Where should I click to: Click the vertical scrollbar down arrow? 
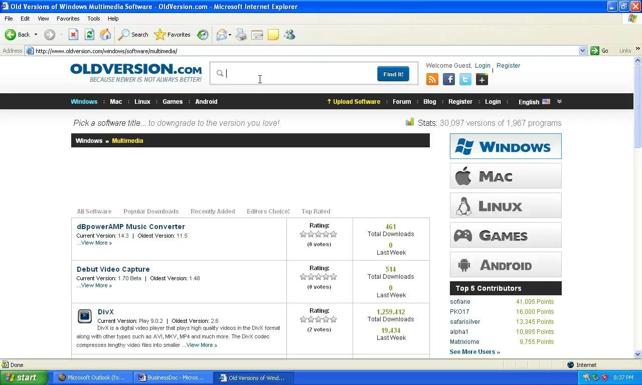pos(638,354)
